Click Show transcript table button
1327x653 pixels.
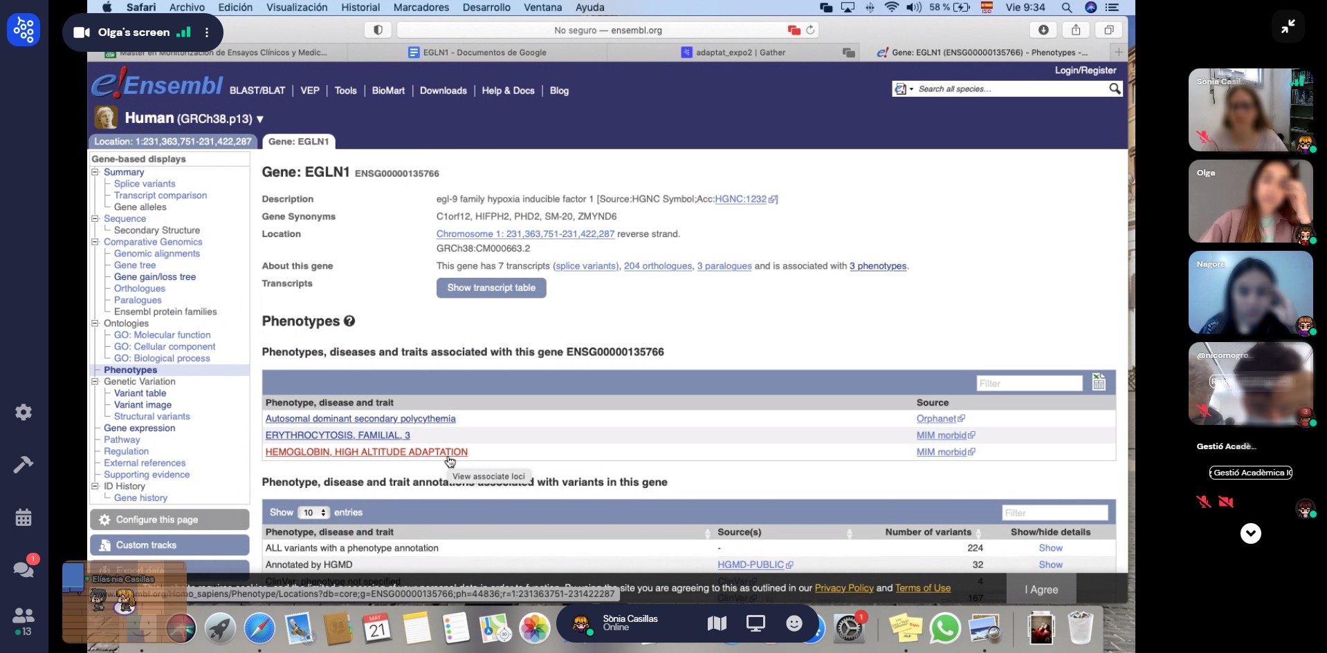491,287
